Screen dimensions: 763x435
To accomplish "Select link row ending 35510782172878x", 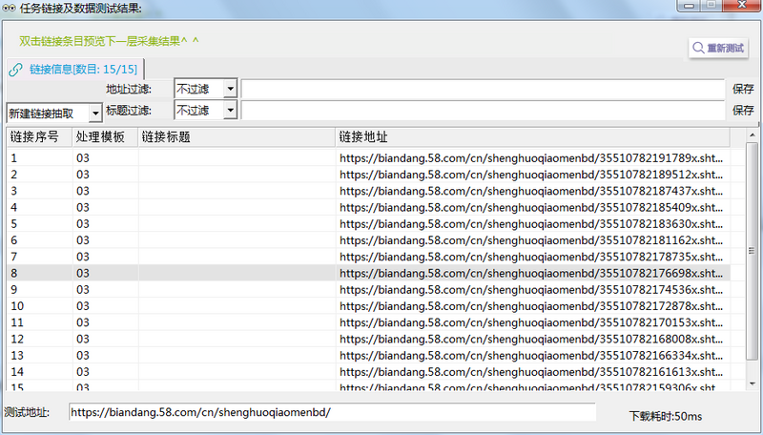I will tap(368, 306).
